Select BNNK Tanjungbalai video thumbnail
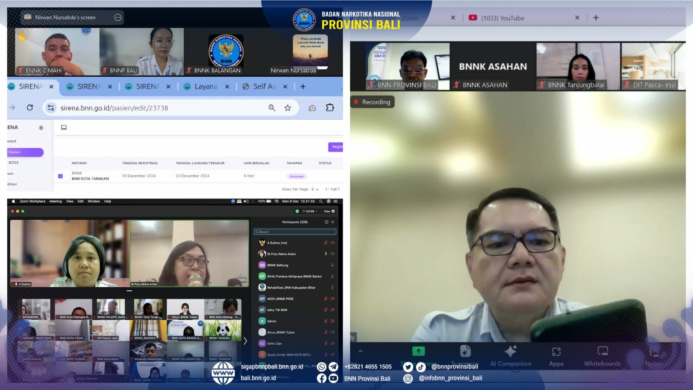The width and height of the screenshot is (693, 390). pyautogui.click(x=578, y=66)
